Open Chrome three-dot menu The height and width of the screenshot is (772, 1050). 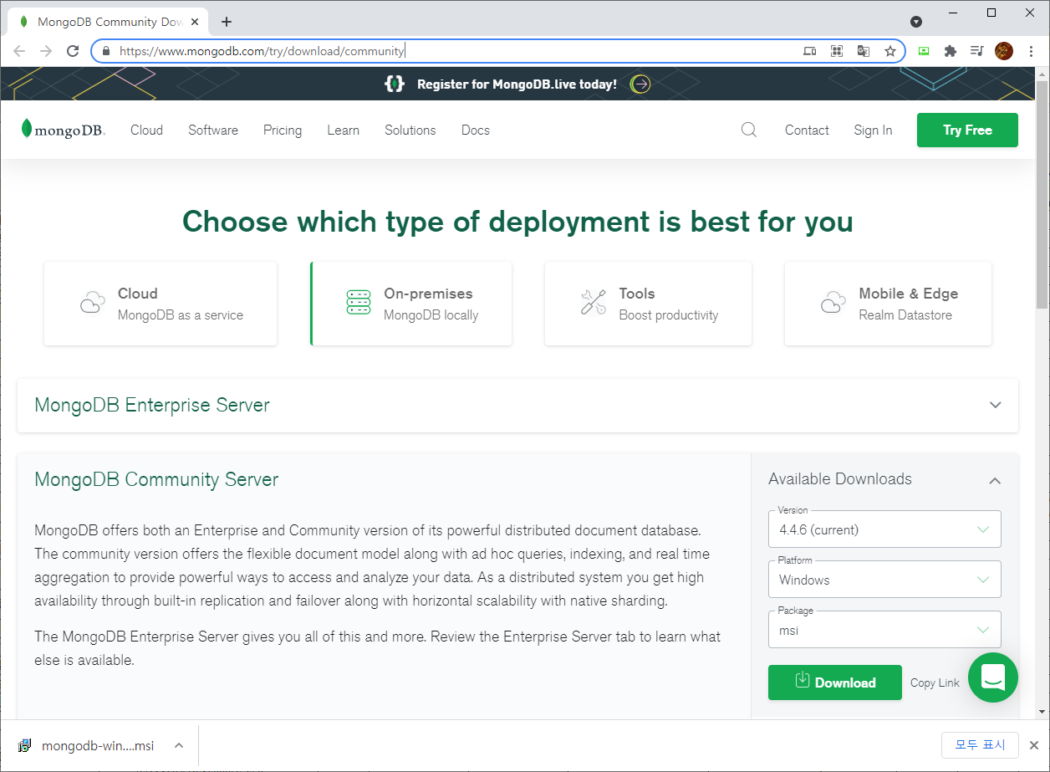[1031, 51]
